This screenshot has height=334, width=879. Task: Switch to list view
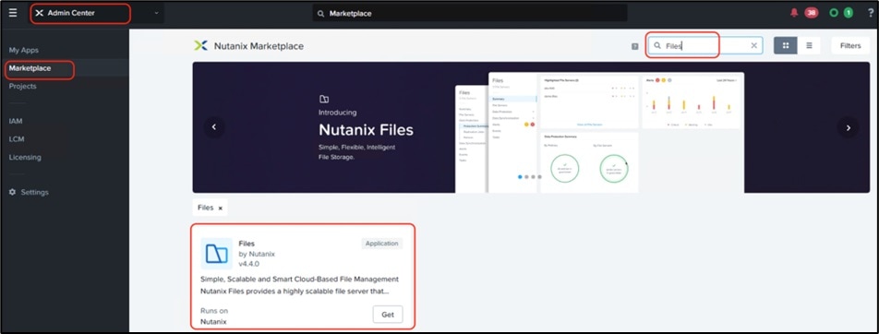[809, 46]
